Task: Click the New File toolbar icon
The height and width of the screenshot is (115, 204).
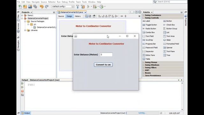Action: point(20,6)
